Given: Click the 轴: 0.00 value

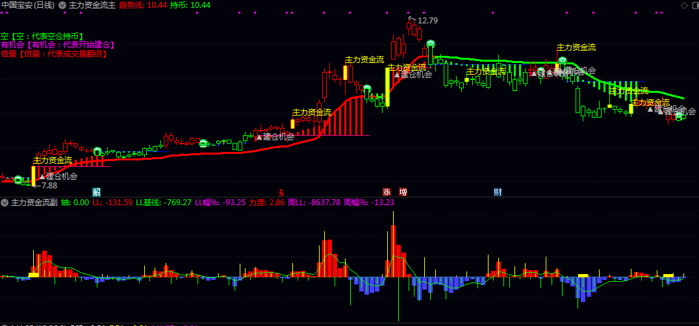Looking at the screenshot, I should point(75,203).
